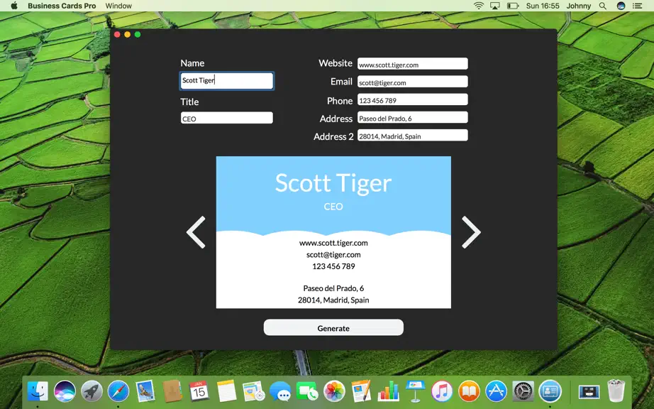Show the next card template arrow
The width and height of the screenshot is (654, 409).
pyautogui.click(x=471, y=232)
